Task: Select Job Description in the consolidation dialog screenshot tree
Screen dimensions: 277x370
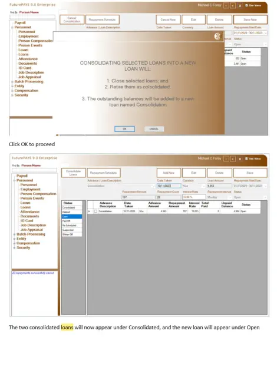Action: coord(31,72)
